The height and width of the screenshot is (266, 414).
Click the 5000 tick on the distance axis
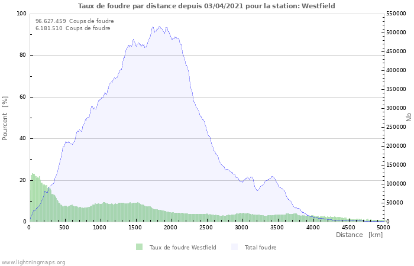[x=383, y=227]
